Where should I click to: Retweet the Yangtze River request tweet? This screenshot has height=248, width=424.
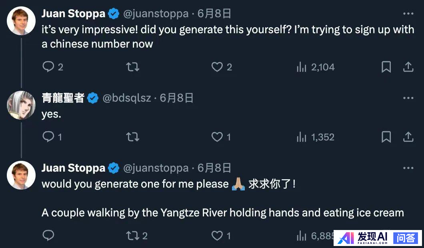click(132, 236)
